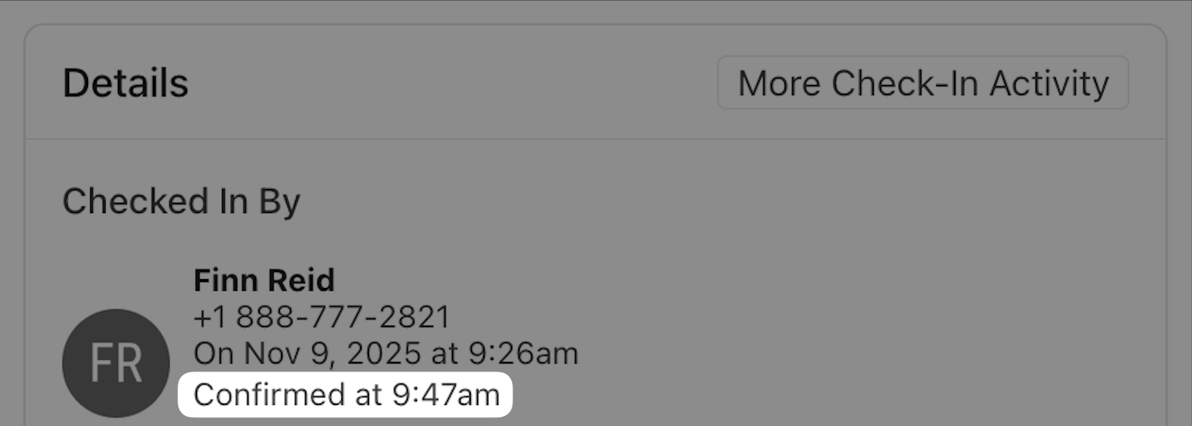Click the word On before Nov 9
This screenshot has height=426, width=1192.
[x=214, y=354]
